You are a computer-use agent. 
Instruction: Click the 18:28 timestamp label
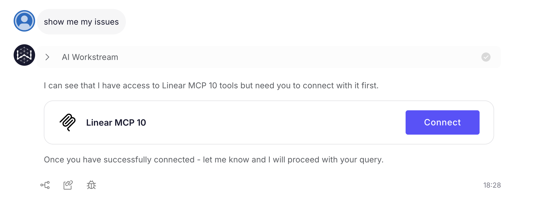[x=492, y=185]
